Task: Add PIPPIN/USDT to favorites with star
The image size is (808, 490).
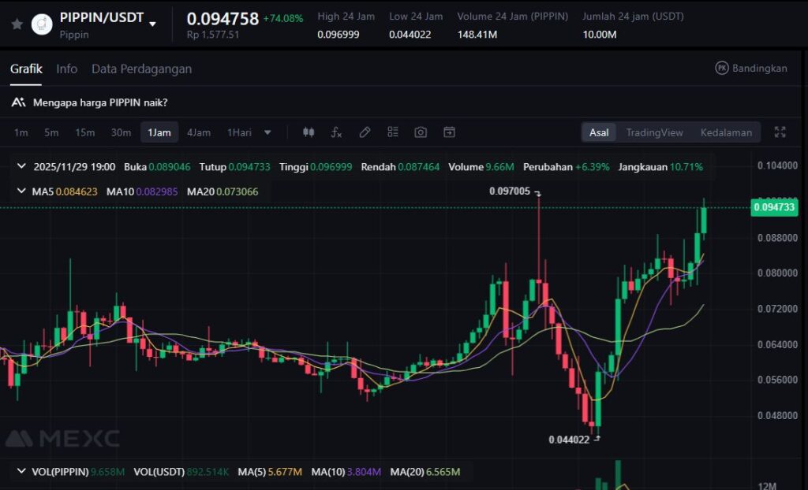Action: point(17,24)
